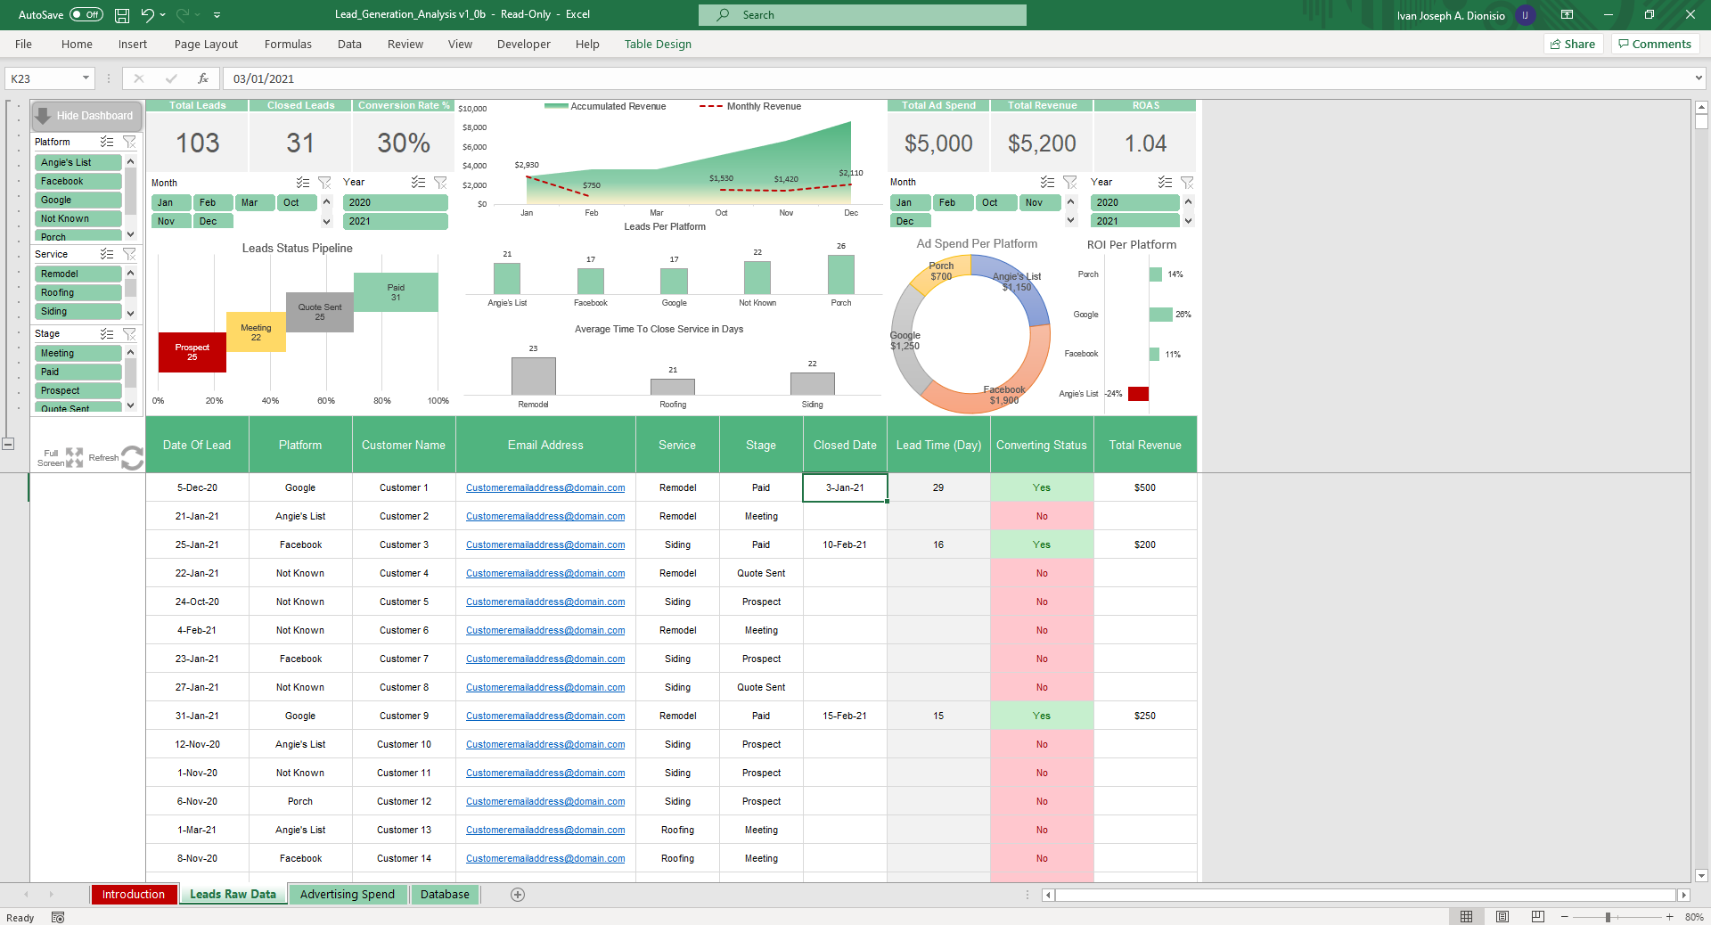Screen dimensions: 1711x925
Task: Clear the Platform slicer filter icon
Action: [x=129, y=142]
